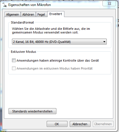
Task: Click Standards wiederherstellen
Action: 32,111
